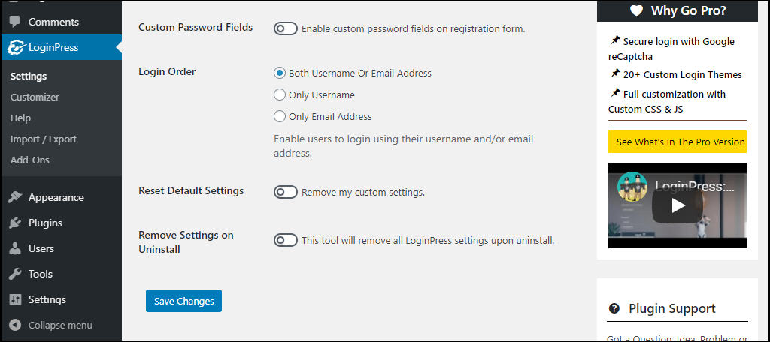Screen dimensions: 770x342
Task: Choose the Only Email Address radio button
Action: [x=280, y=116]
